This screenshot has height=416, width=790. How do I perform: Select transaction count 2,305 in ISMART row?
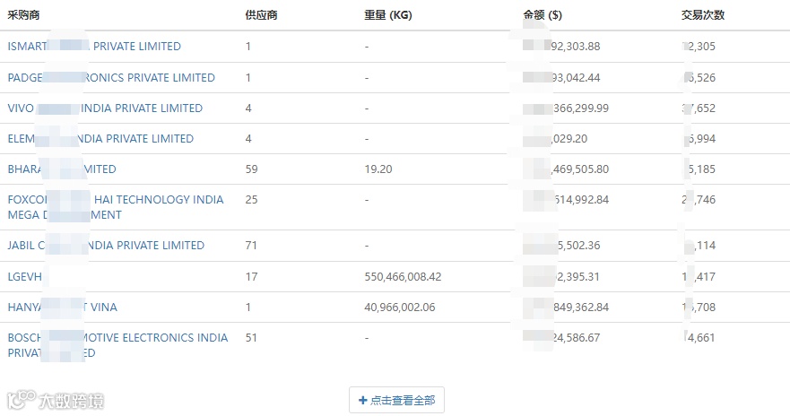699,47
